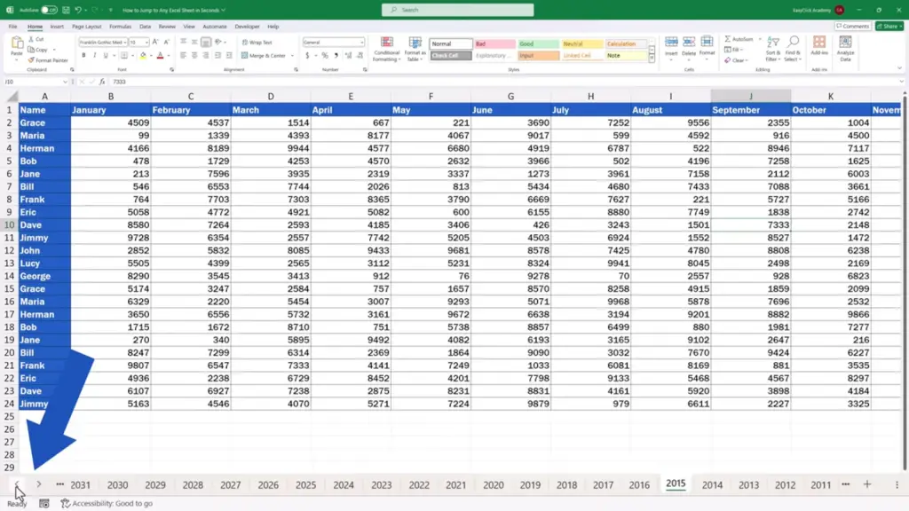
Task: Open the General number format dropdown
Action: click(x=362, y=43)
